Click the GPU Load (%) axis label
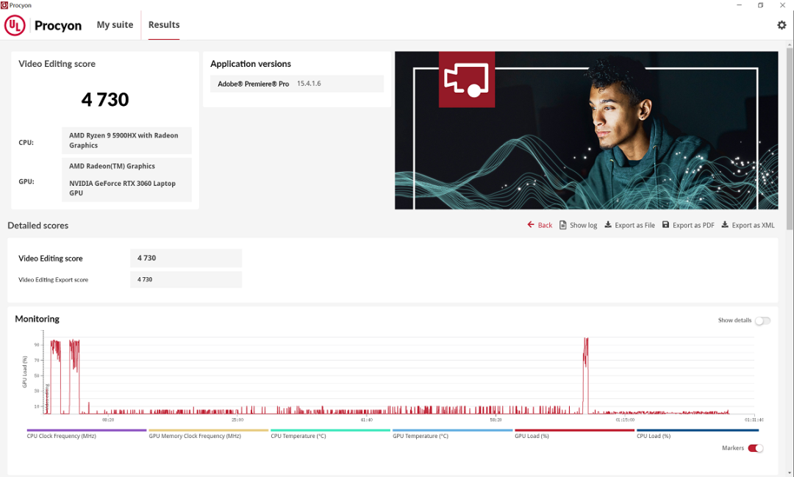794x477 pixels. [24, 372]
